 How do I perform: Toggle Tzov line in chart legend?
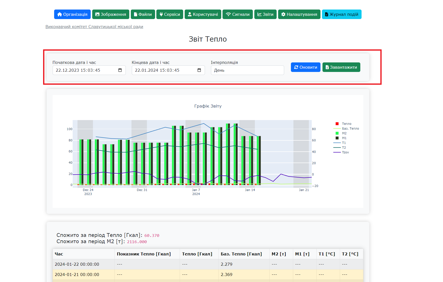345,152
